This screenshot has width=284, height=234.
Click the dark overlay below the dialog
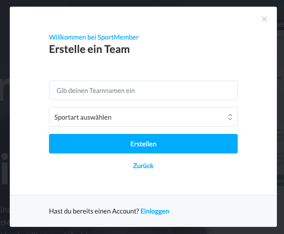(142, 230)
